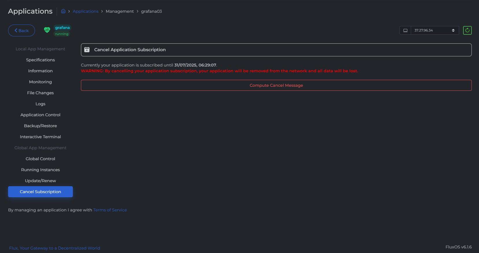
Task: Click the green heartbeat health icon
Action: click(x=47, y=30)
